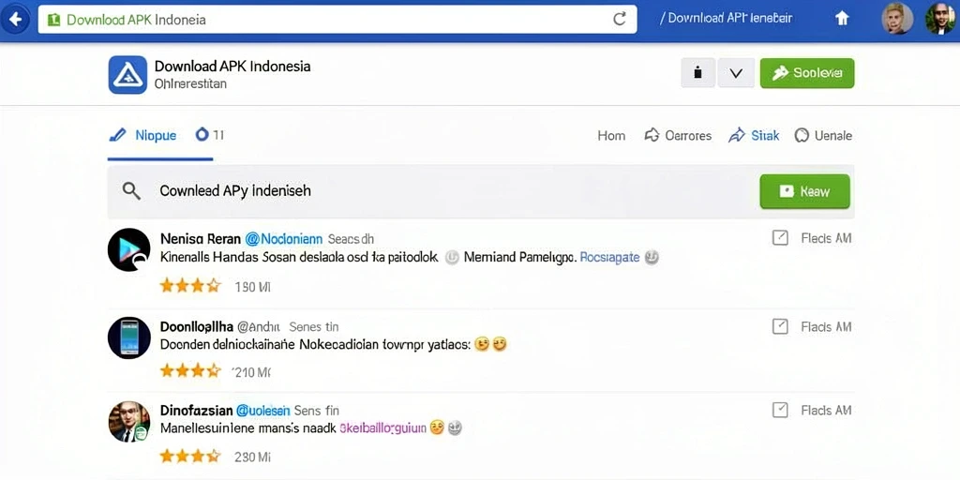960x480 pixels.
Task: Click the 190 Mi size text
Action: (252, 287)
